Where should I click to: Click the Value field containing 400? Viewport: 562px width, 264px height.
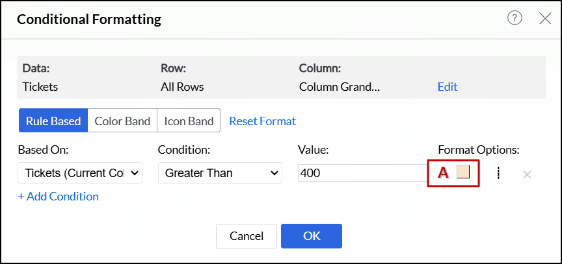coord(361,173)
